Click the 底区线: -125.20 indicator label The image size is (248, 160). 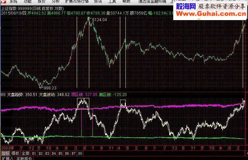click(113, 95)
